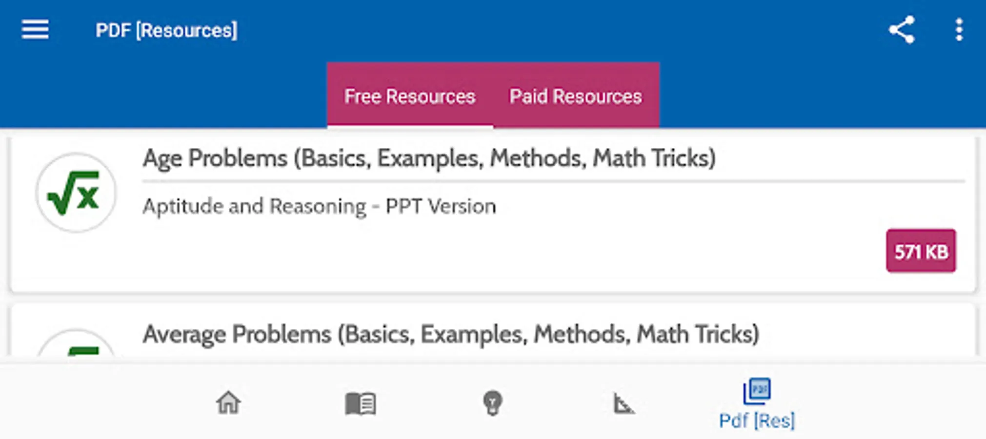Switch to the Free Resources tab

[x=410, y=96]
